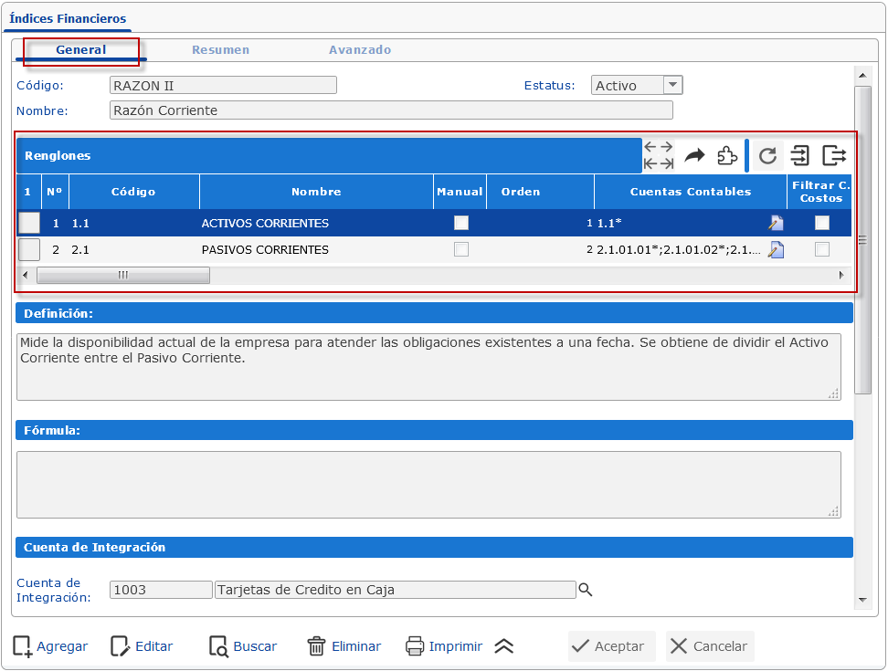Click the column width arrows icon in Renglones
The width and height of the screenshot is (888, 671).
click(658, 155)
